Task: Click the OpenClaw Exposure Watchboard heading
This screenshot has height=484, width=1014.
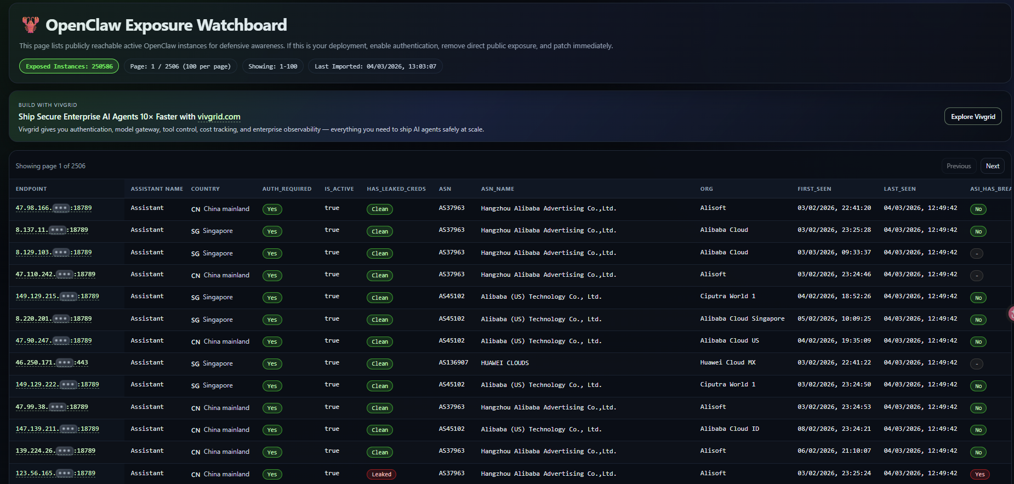Action: [166, 25]
